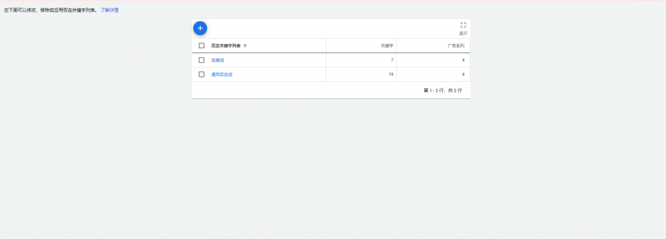Click the fullscreen expand icon above the table
The image size is (666, 239).
tap(463, 25)
